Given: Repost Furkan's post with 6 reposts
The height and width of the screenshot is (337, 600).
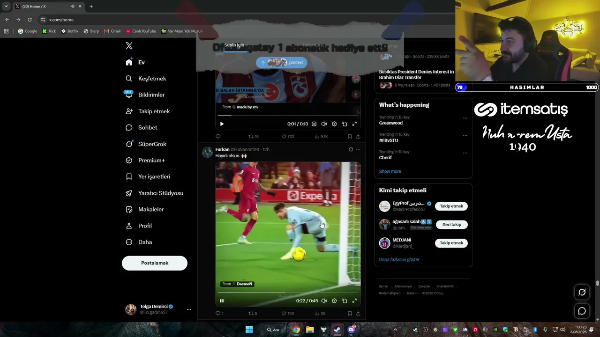Looking at the screenshot, I should (253, 314).
